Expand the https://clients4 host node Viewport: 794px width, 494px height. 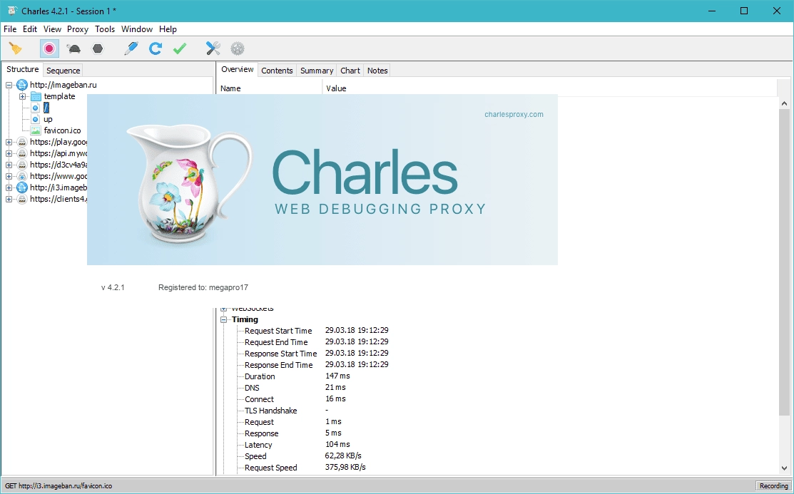[9, 200]
